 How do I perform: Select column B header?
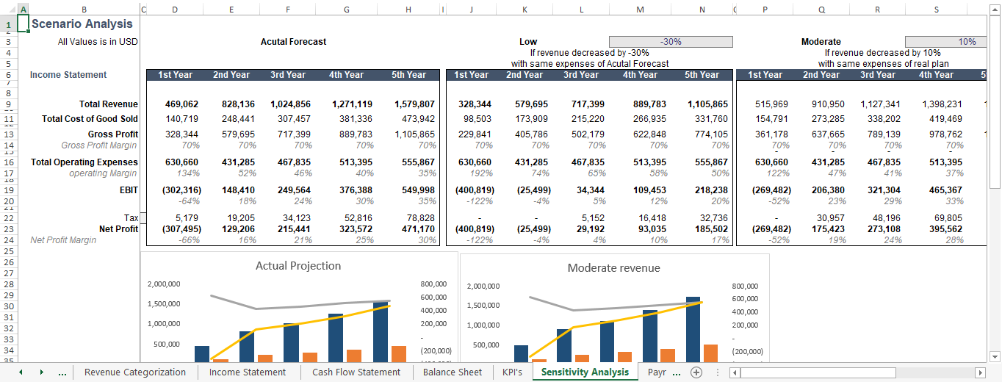[84, 9]
